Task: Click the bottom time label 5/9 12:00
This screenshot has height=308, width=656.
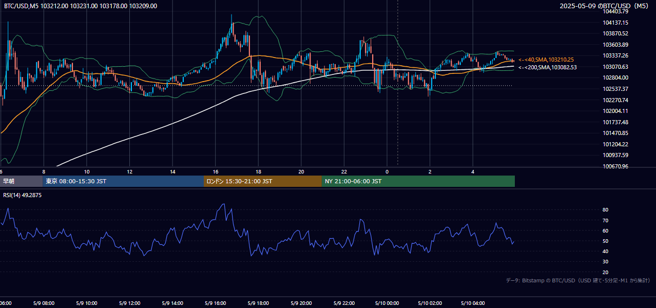Action: point(129,303)
